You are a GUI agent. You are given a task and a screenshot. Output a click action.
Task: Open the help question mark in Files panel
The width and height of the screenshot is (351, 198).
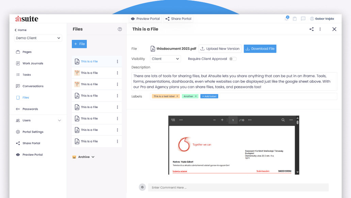click(x=120, y=29)
